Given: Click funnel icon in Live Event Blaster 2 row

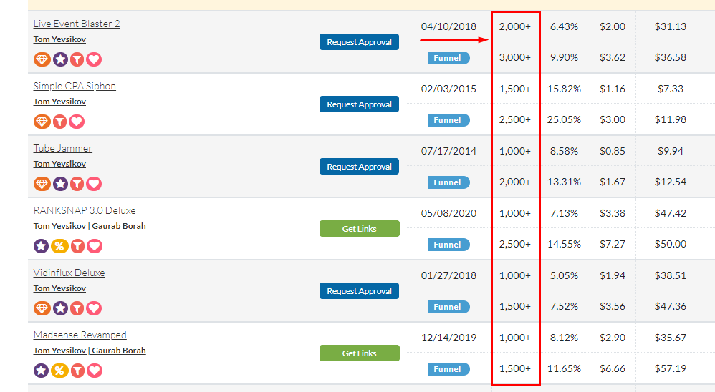Looking at the screenshot, I should tap(77, 59).
